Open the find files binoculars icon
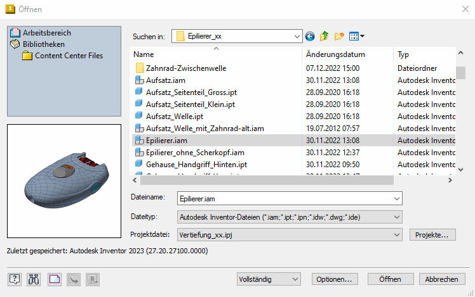The width and height of the screenshot is (475, 297). [x=34, y=279]
